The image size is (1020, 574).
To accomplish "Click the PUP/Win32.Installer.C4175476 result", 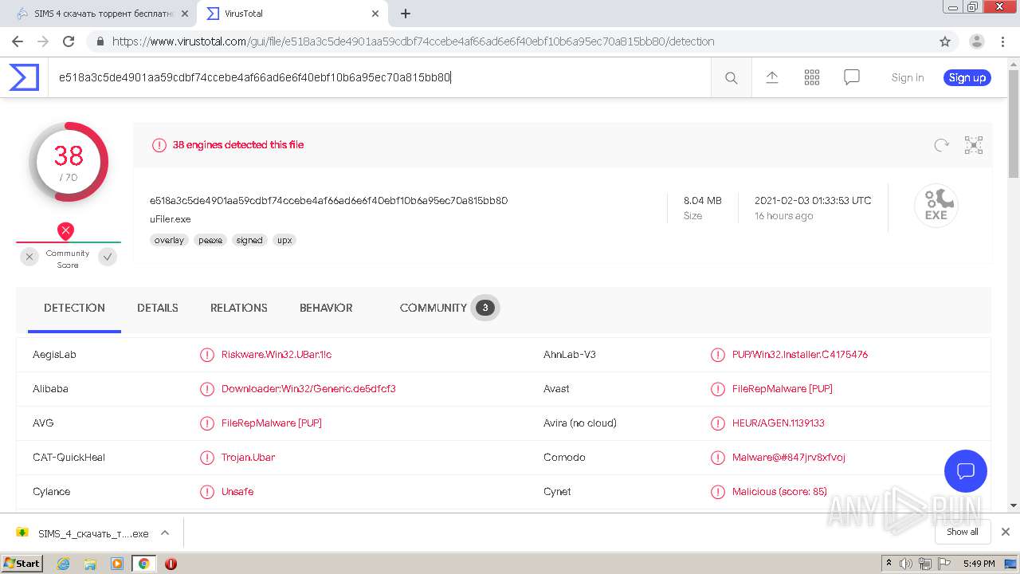I will 800,355.
